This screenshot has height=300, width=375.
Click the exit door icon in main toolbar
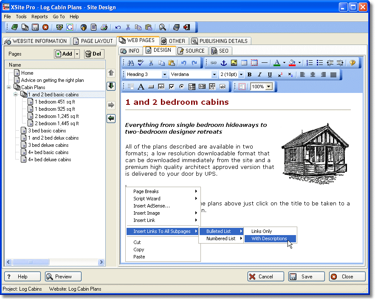(187, 27)
